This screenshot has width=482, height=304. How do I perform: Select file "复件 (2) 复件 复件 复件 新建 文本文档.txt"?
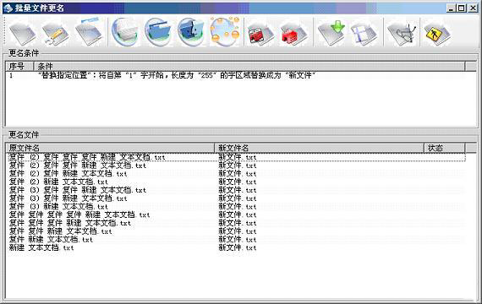click(x=87, y=157)
